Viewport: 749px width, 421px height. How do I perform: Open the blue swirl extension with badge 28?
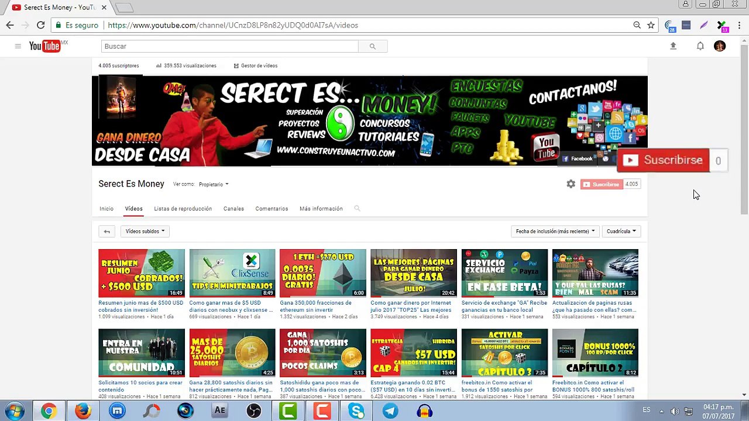[670, 26]
